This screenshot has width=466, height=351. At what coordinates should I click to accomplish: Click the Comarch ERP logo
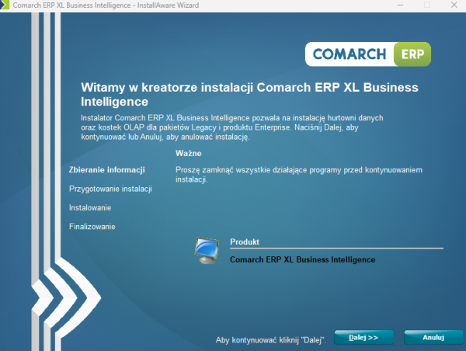(x=368, y=54)
